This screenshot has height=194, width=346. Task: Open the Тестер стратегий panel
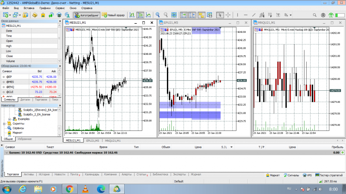point(329,175)
